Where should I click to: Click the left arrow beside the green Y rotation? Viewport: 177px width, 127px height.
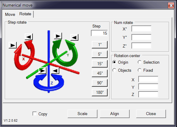(74, 37)
